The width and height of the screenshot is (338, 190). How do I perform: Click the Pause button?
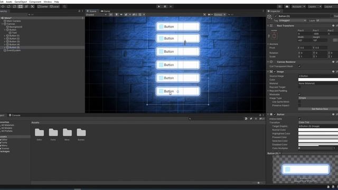(165, 6)
